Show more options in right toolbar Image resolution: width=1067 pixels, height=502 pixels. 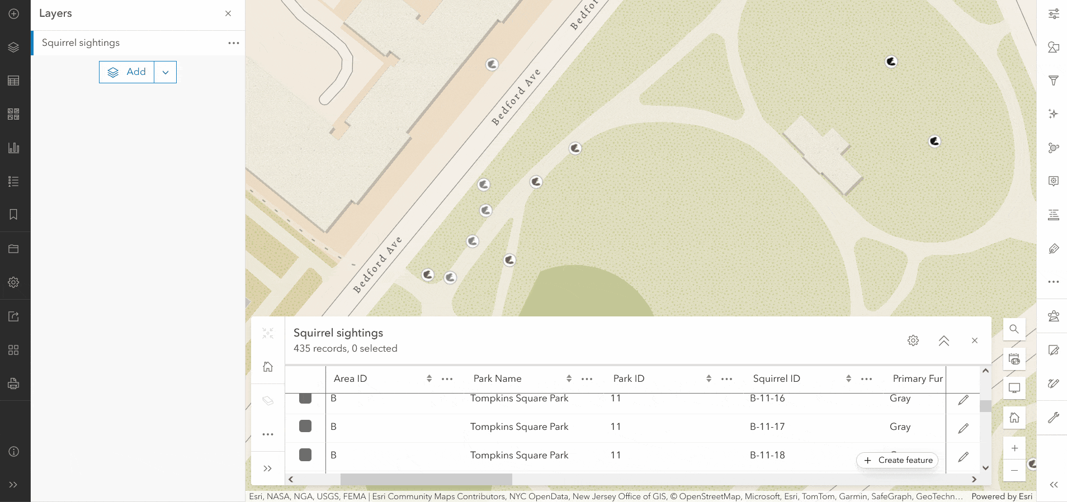point(1054,282)
